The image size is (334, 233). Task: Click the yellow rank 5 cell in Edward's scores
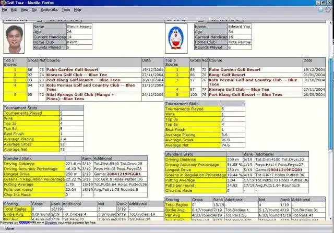point(177,95)
